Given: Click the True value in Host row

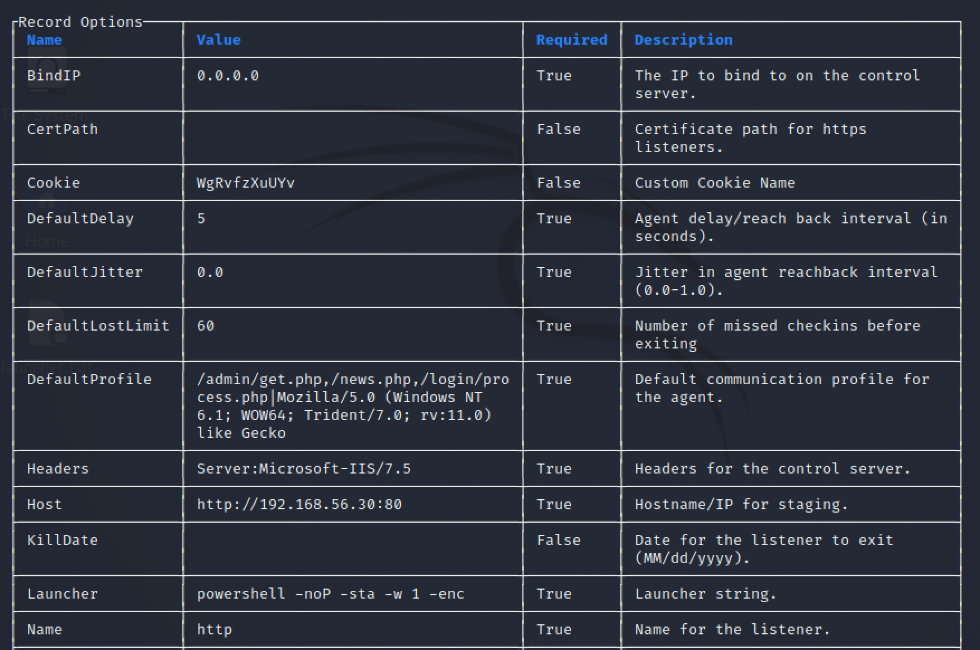Looking at the screenshot, I should [x=554, y=504].
